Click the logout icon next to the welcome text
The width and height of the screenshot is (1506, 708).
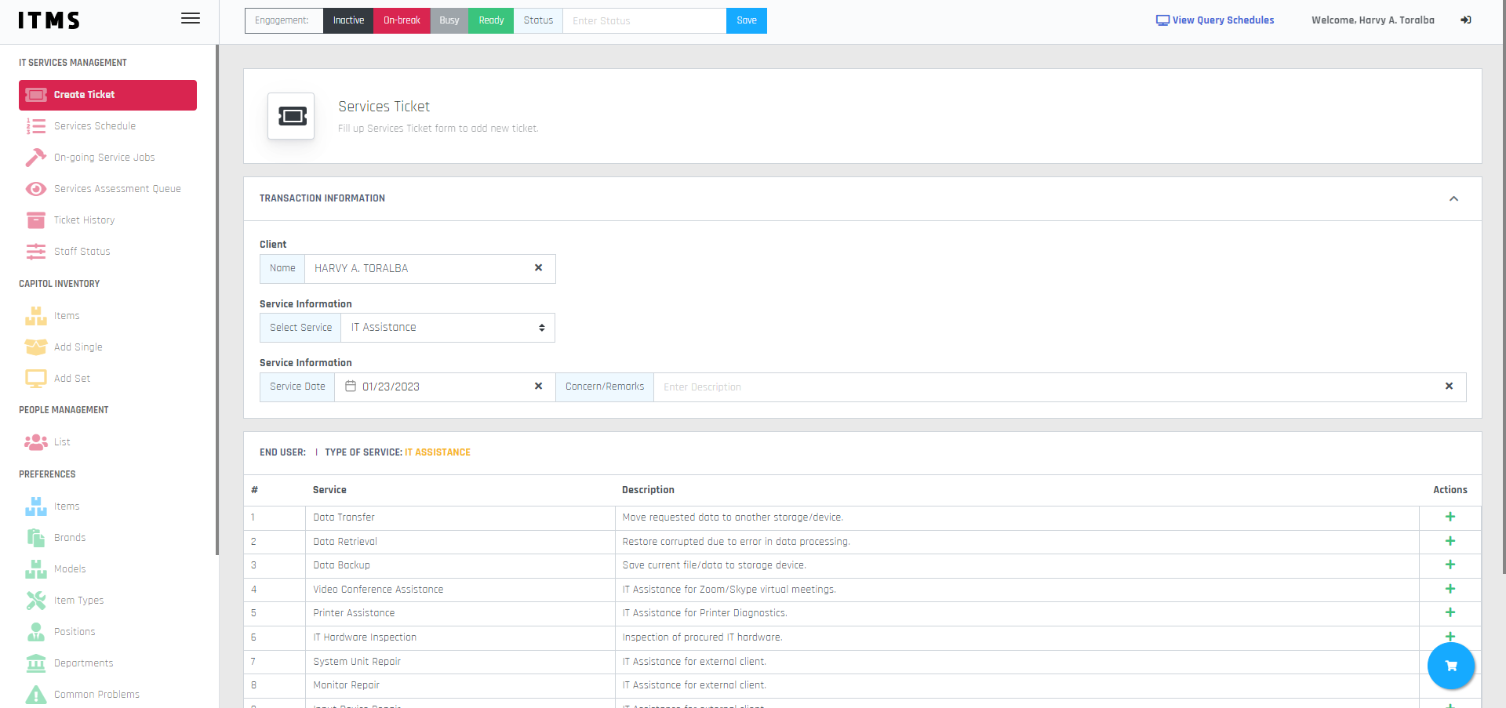(1465, 20)
